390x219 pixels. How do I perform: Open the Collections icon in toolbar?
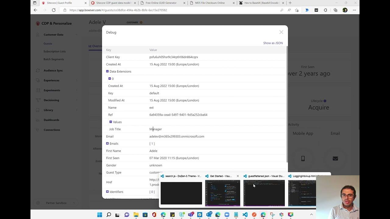tap(335, 10)
